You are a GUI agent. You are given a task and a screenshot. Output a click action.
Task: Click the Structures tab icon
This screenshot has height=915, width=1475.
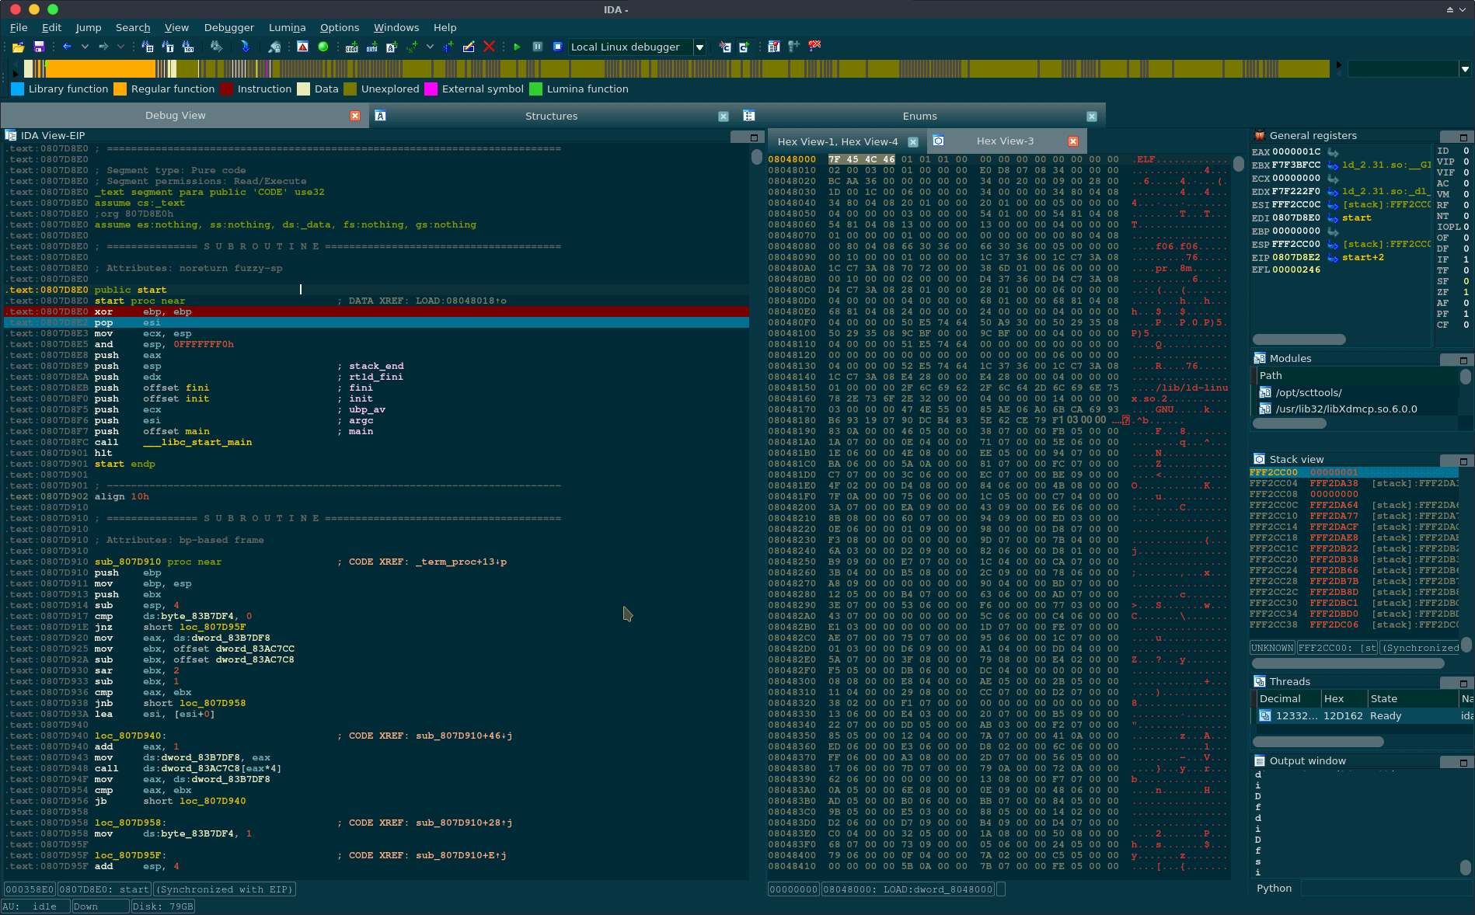pyautogui.click(x=381, y=116)
